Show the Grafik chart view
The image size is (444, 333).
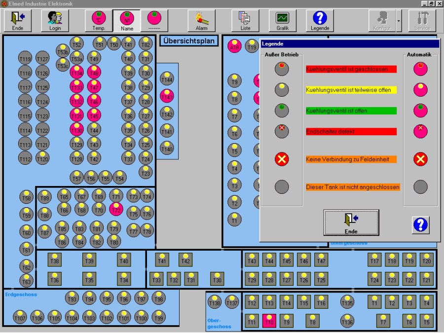click(282, 20)
